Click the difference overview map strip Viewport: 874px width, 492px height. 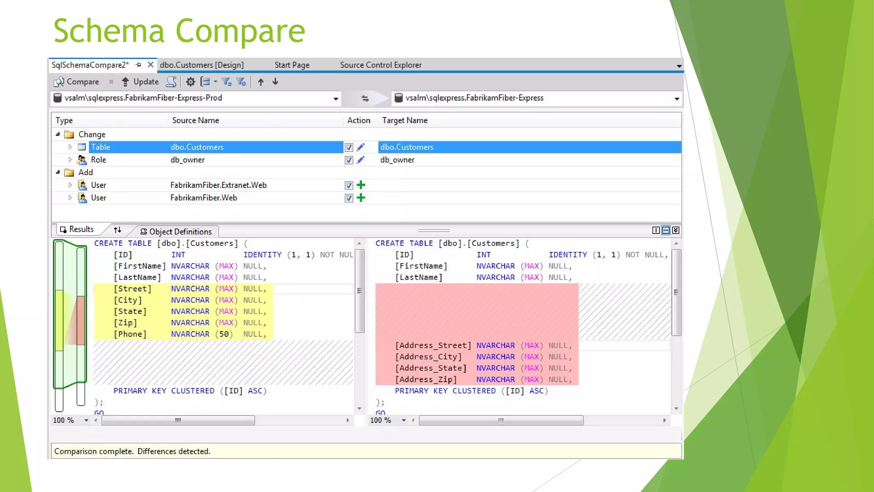pos(70,325)
